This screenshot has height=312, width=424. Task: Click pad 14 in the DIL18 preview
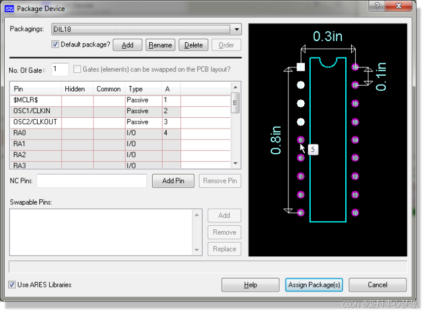[355, 140]
